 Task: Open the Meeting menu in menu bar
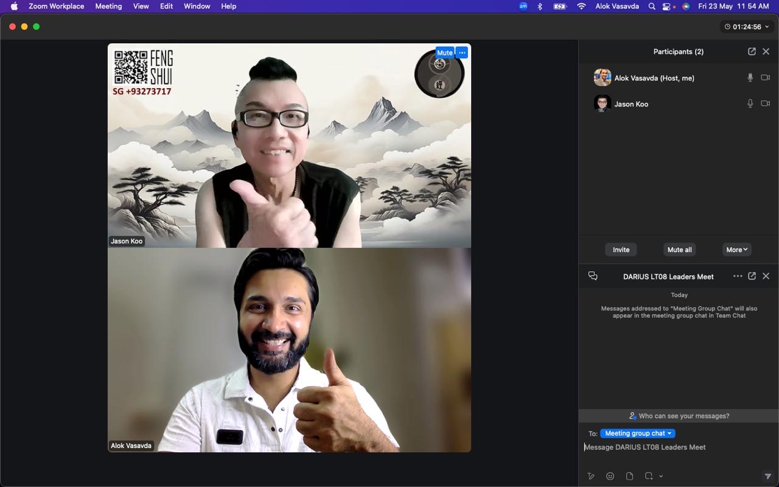click(108, 6)
